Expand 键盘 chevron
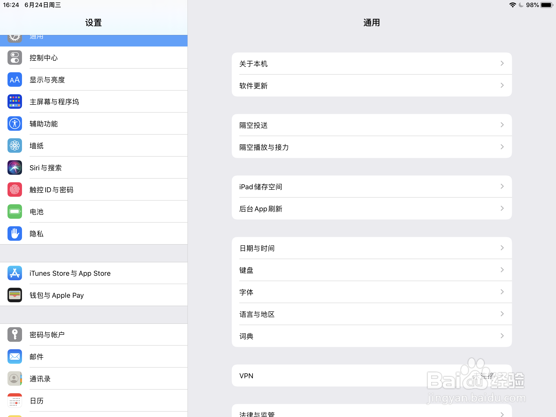 502,270
